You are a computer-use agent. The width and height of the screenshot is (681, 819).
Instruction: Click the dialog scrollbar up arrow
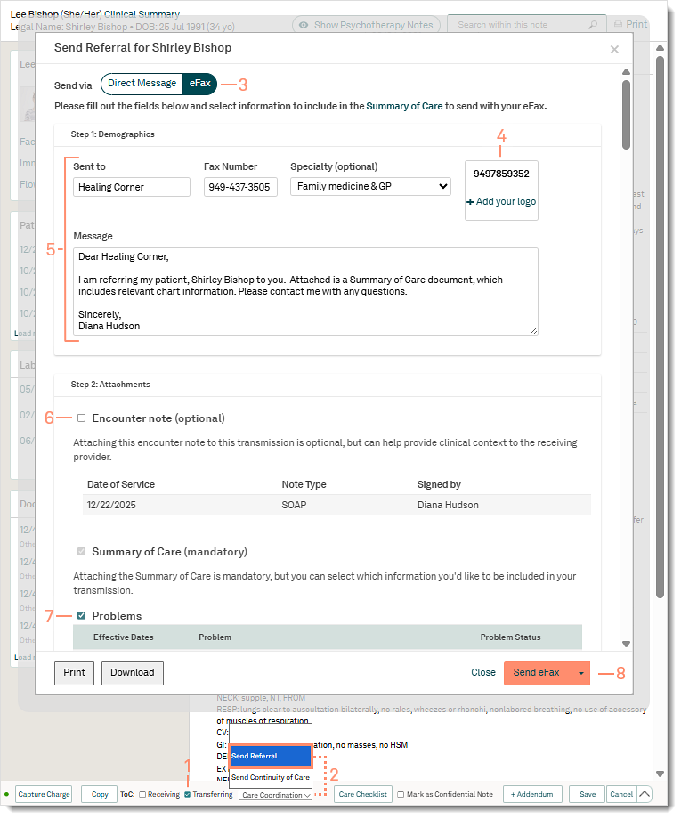(626, 71)
